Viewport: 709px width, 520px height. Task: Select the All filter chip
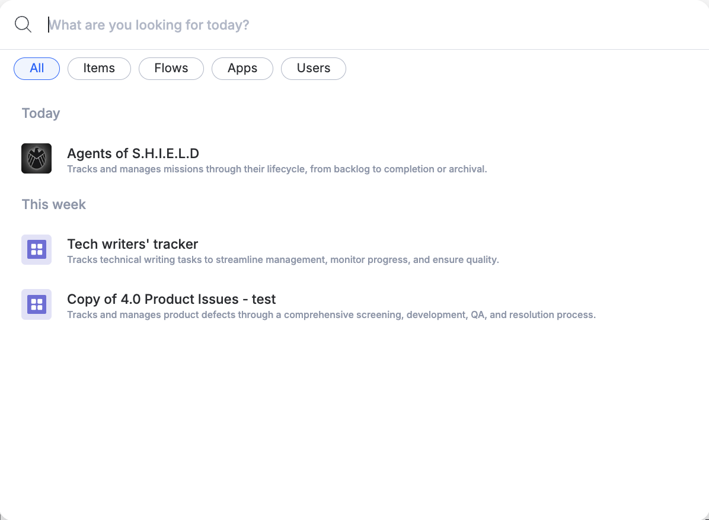[36, 68]
